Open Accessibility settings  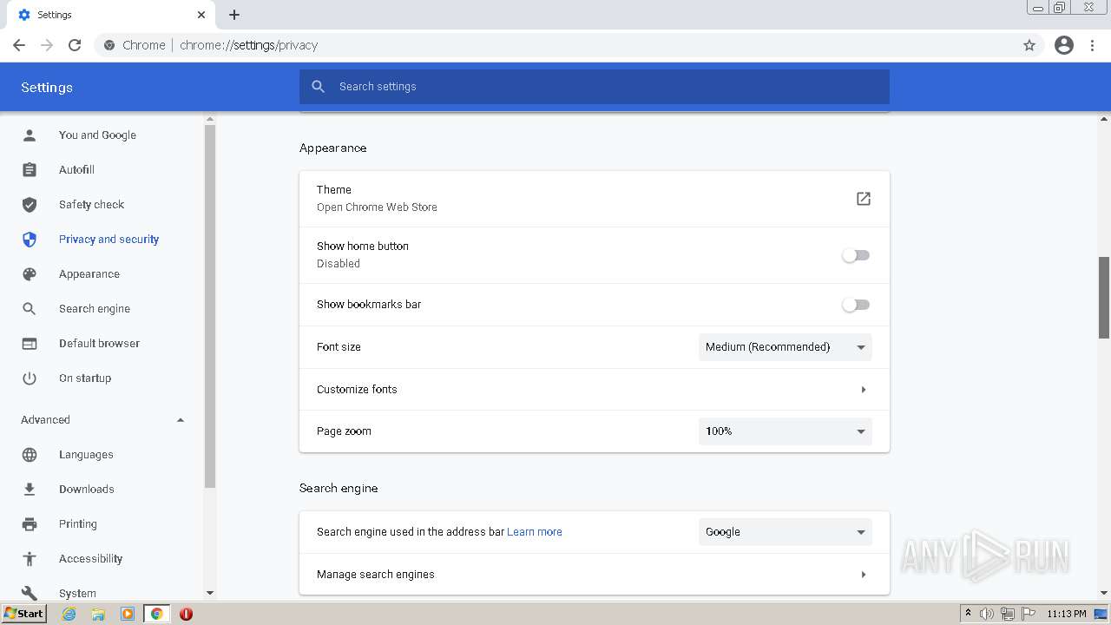pyautogui.click(x=90, y=559)
